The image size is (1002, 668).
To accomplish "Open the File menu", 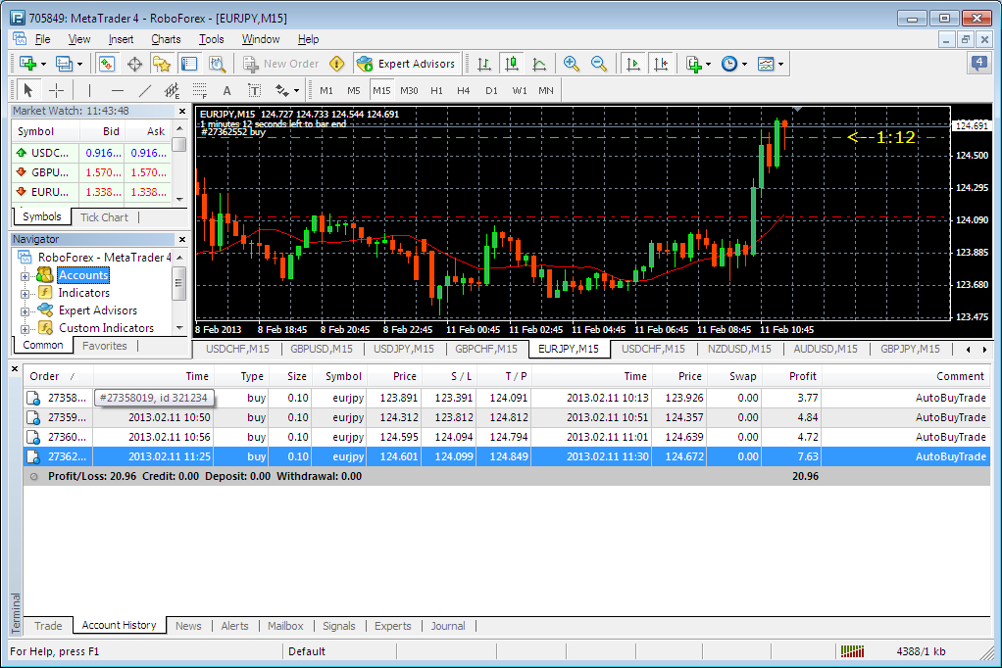I will [43, 39].
